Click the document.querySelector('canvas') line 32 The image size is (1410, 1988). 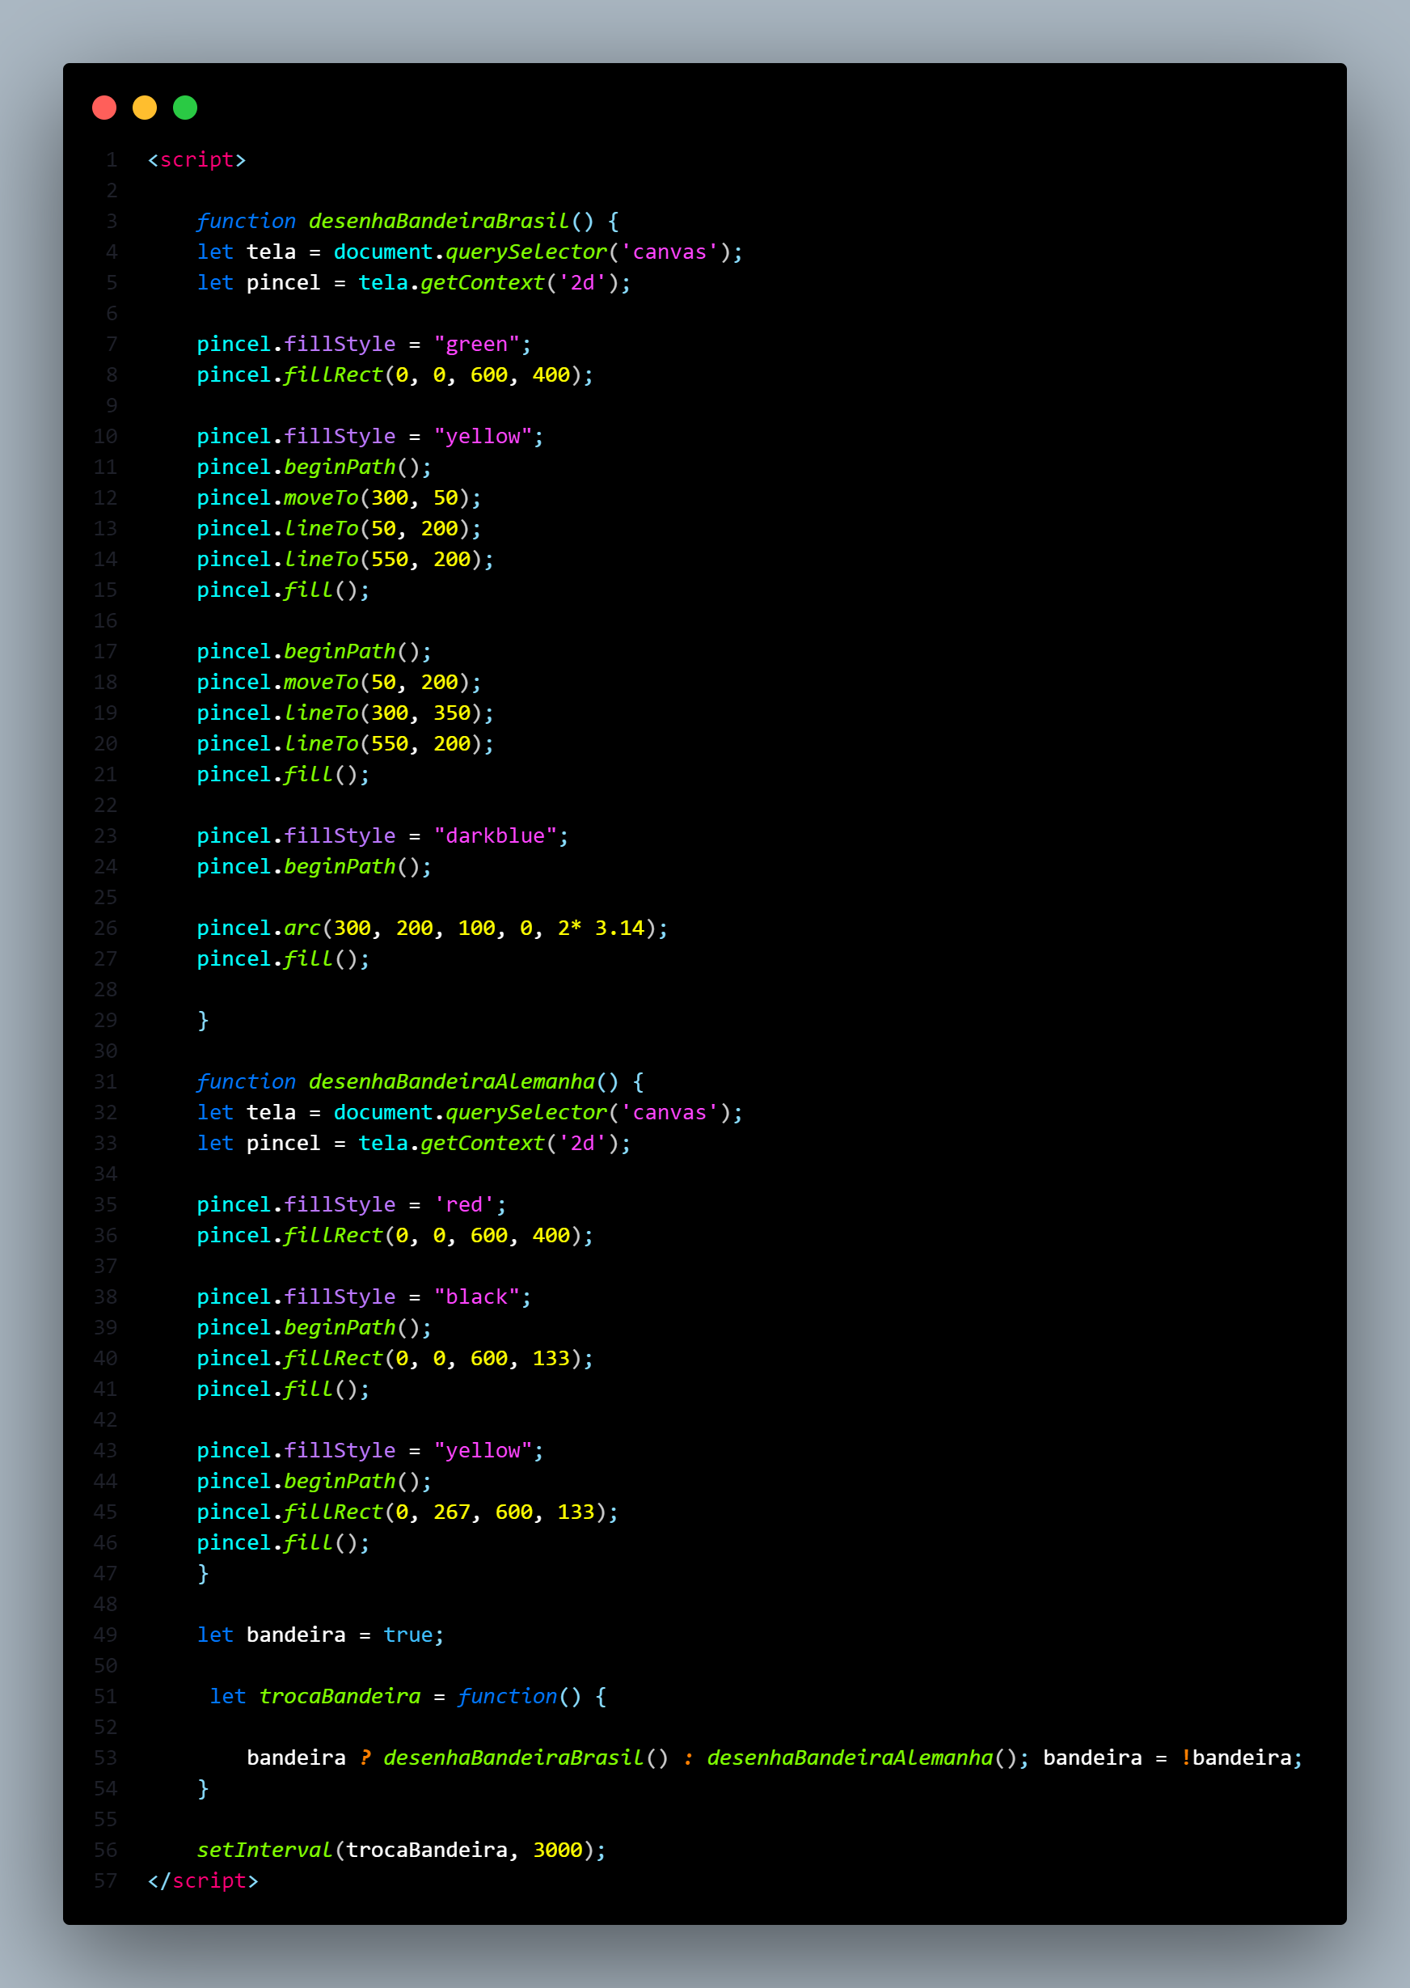click(x=470, y=1113)
